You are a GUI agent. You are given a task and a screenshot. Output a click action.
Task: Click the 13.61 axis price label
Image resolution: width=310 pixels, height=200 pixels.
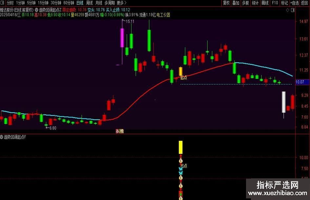pyautogui.click(x=304, y=39)
